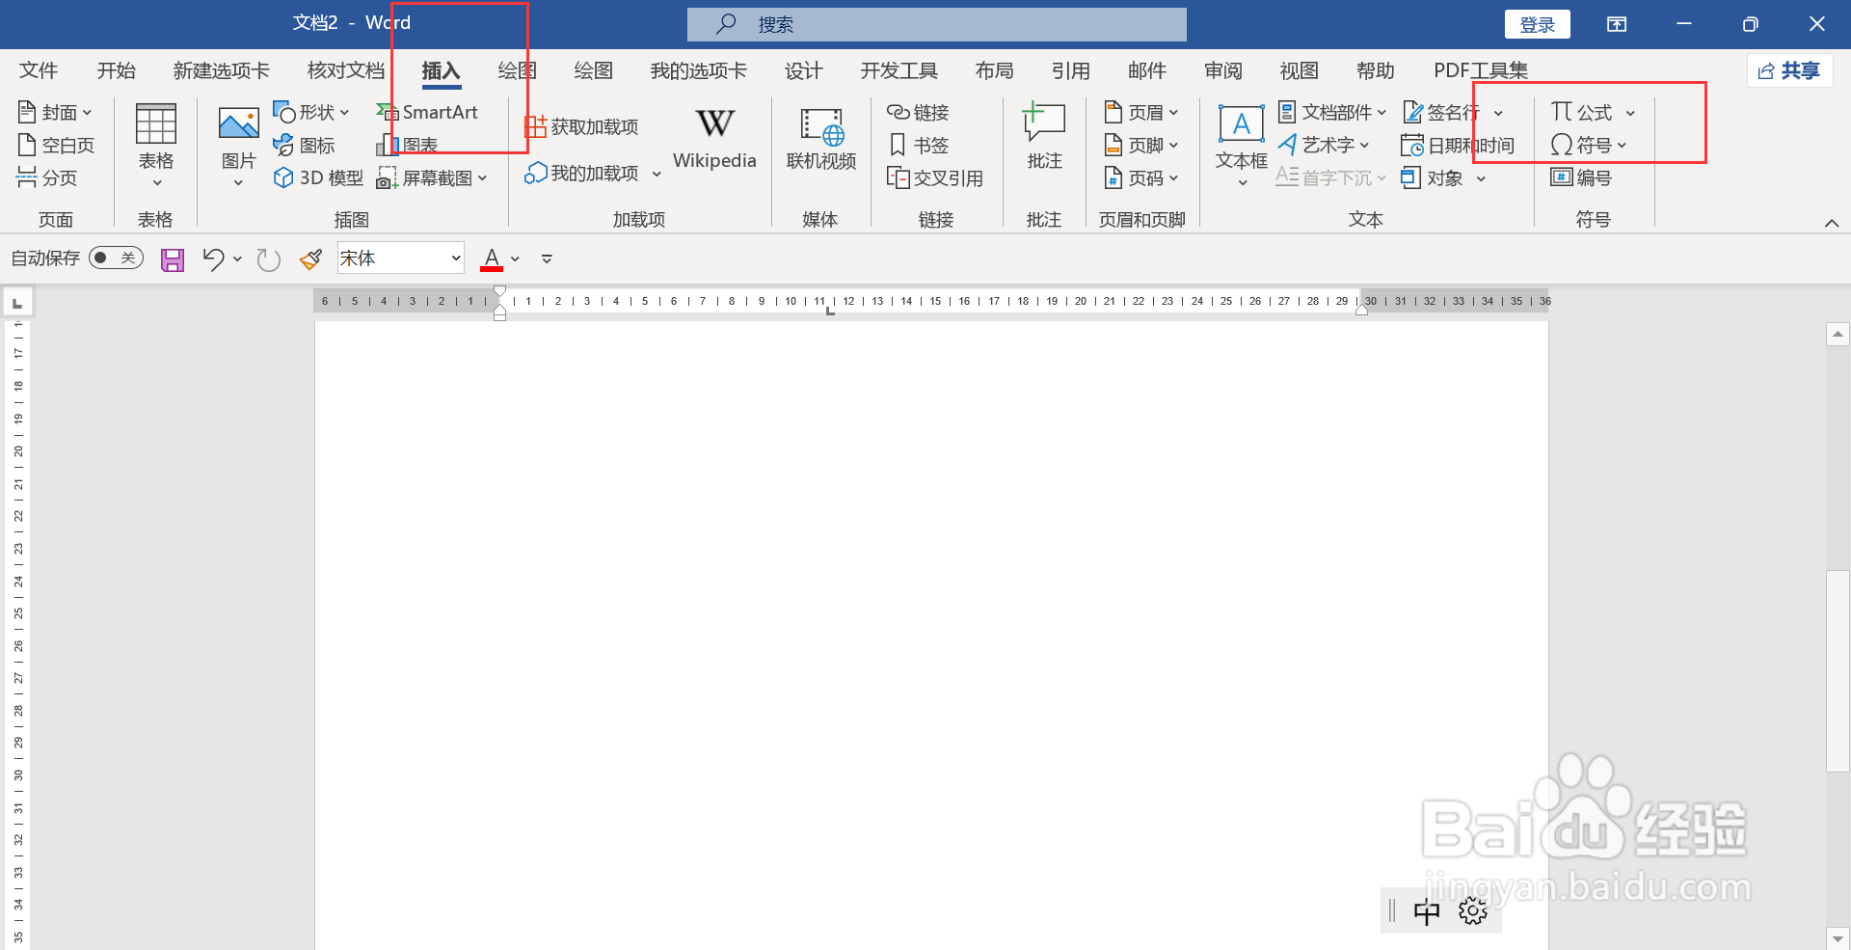Click 获取加载项 to get add-ins
The image size is (1851, 950).
coord(581,127)
